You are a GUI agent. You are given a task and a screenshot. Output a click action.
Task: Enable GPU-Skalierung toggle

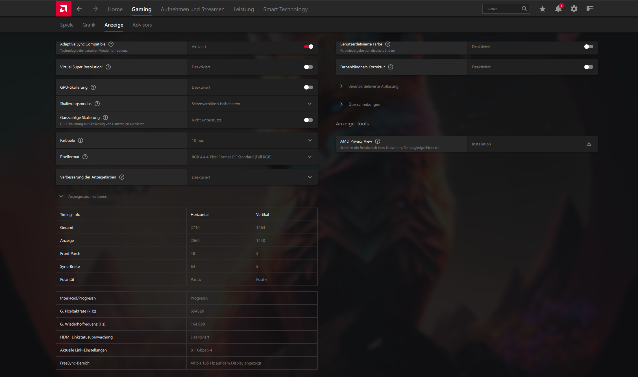tap(308, 87)
